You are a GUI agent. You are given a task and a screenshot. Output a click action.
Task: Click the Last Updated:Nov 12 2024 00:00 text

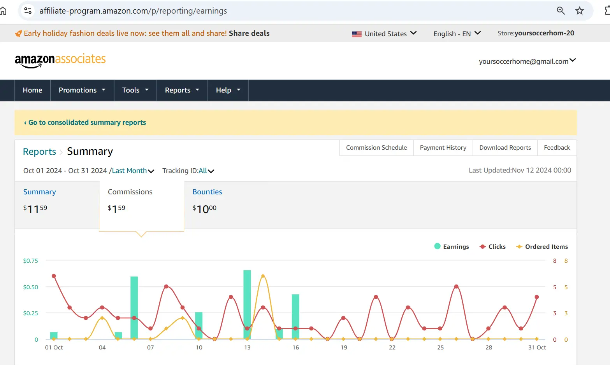pyautogui.click(x=520, y=170)
